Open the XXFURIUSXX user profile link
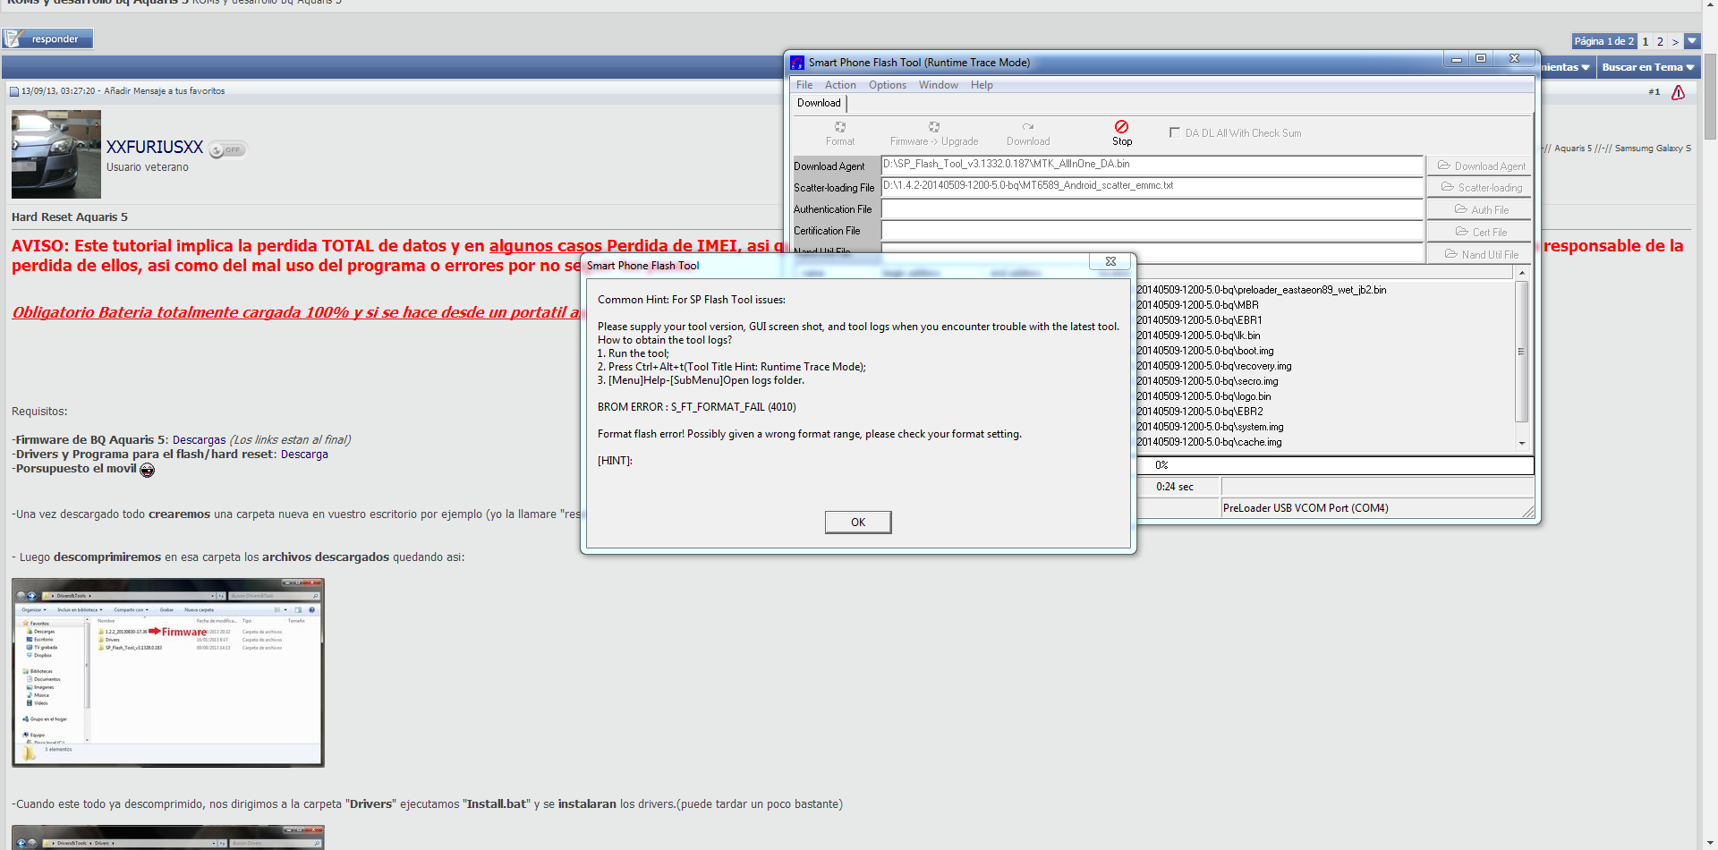 (155, 147)
